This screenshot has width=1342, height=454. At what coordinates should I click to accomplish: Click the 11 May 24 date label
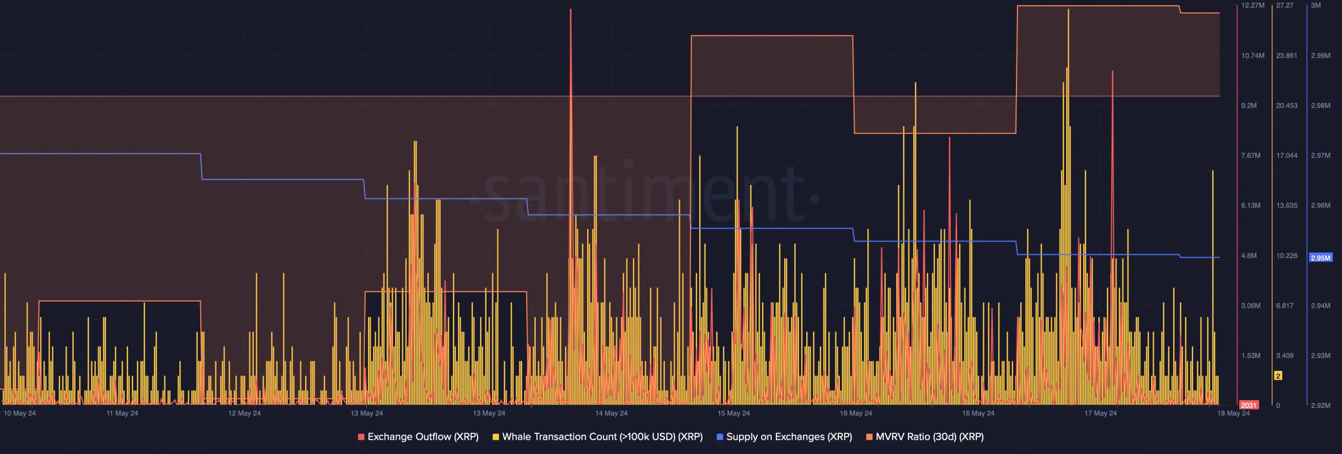pos(122,413)
